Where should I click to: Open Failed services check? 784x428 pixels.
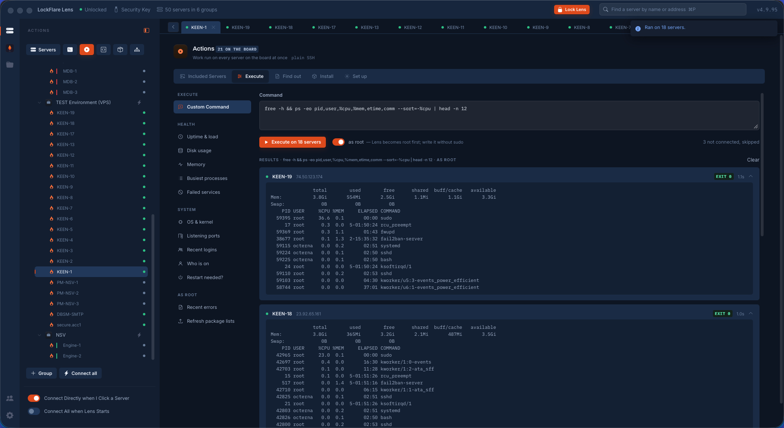(212, 192)
